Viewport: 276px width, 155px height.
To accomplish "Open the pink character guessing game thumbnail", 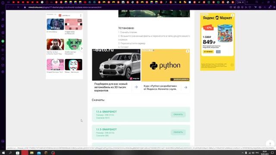I will (55, 65).
